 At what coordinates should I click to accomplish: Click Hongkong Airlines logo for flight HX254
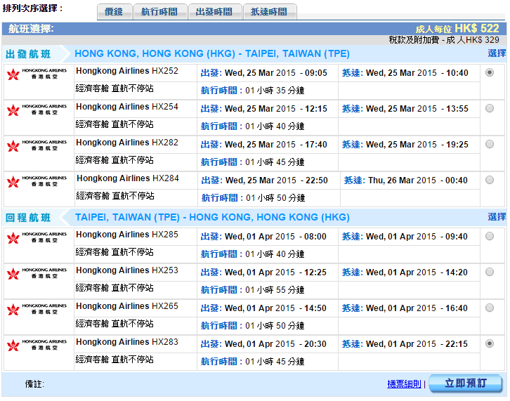(37, 110)
